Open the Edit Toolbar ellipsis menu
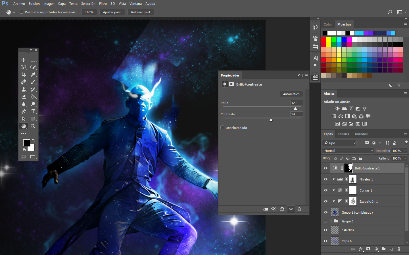The image size is (409, 255). point(24,133)
